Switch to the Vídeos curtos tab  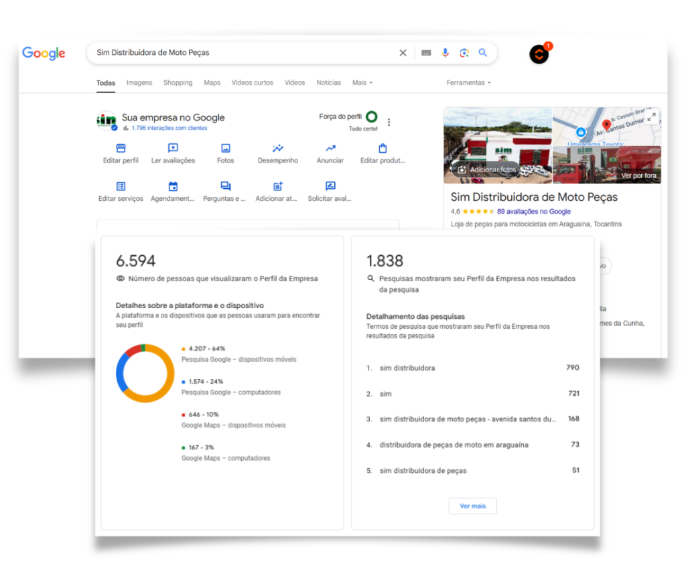point(253,82)
